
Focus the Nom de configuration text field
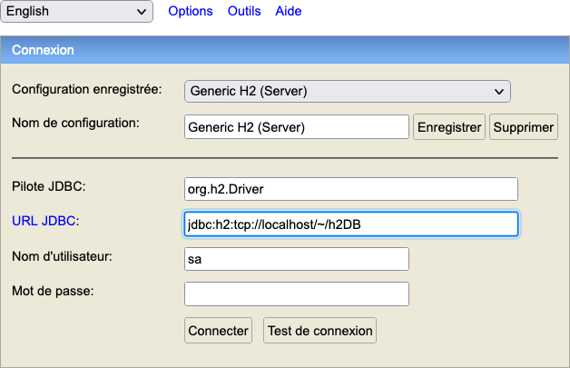coord(297,127)
